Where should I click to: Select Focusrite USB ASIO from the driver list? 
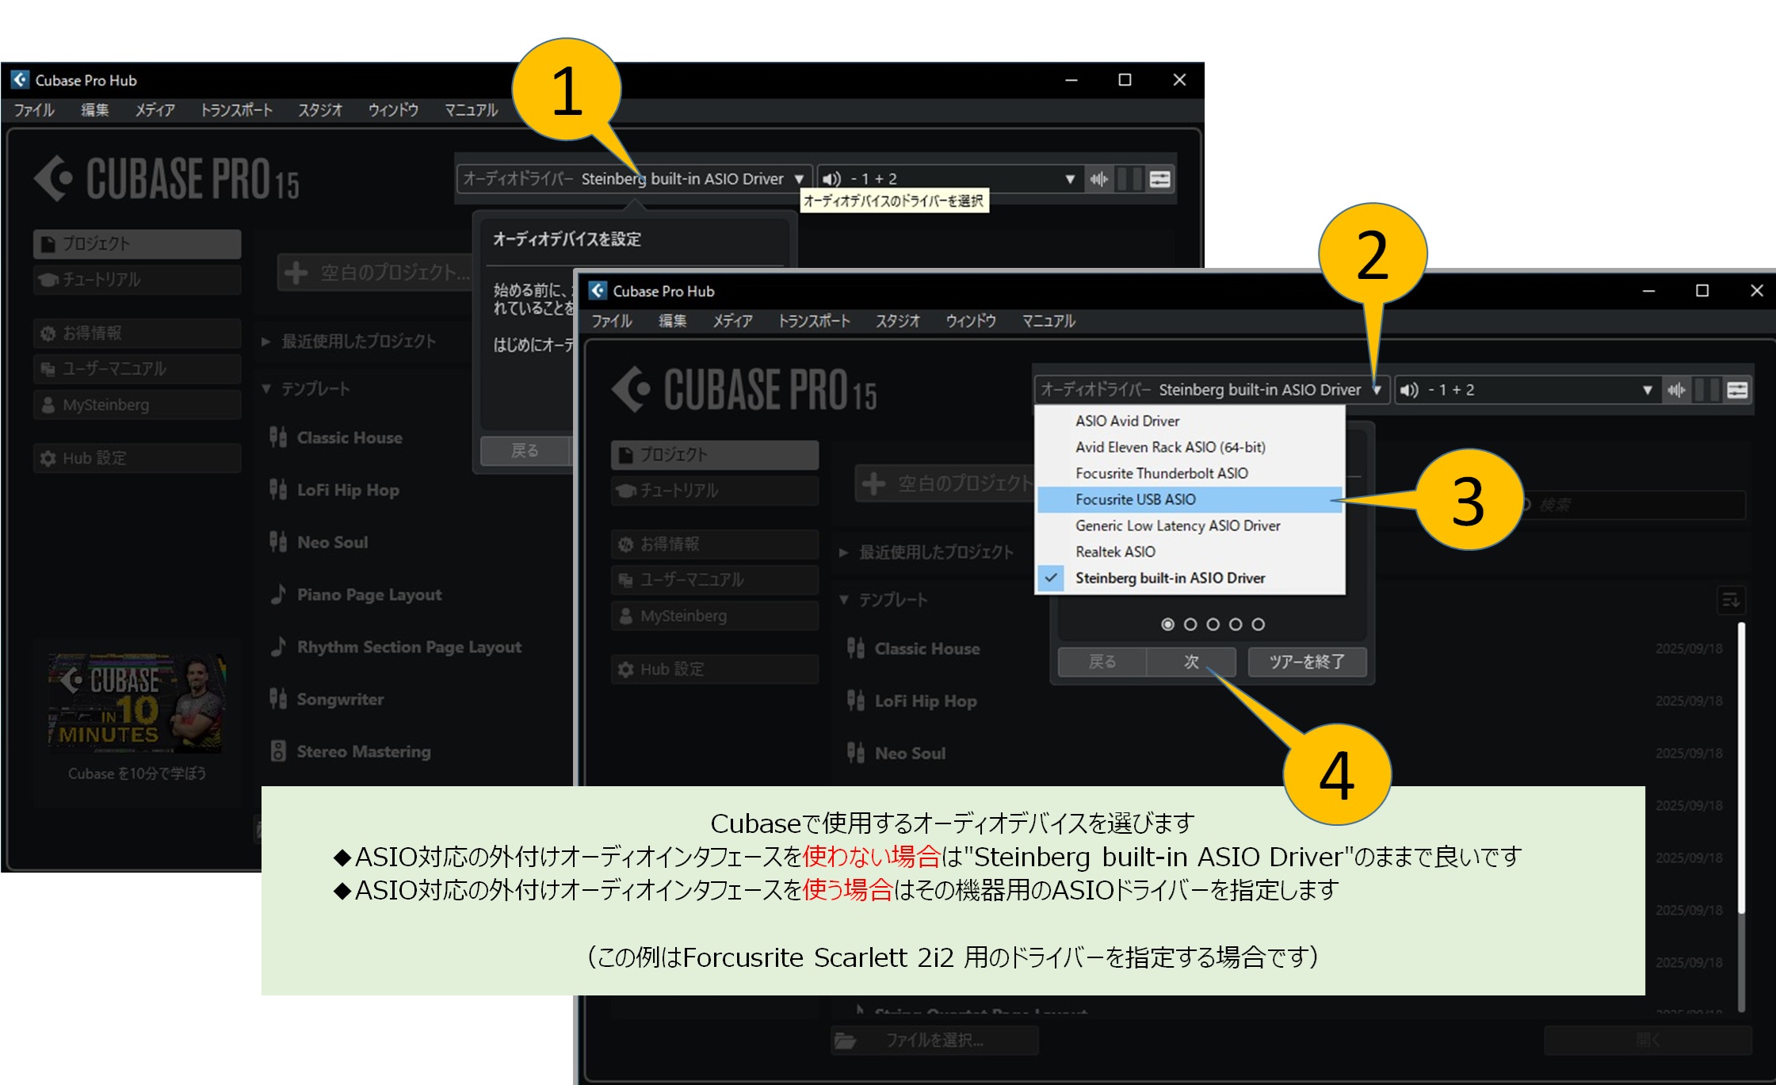[x=1134, y=499]
